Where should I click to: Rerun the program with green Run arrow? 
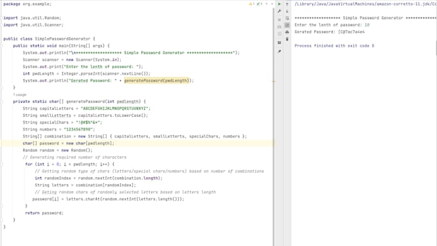pos(280,4)
